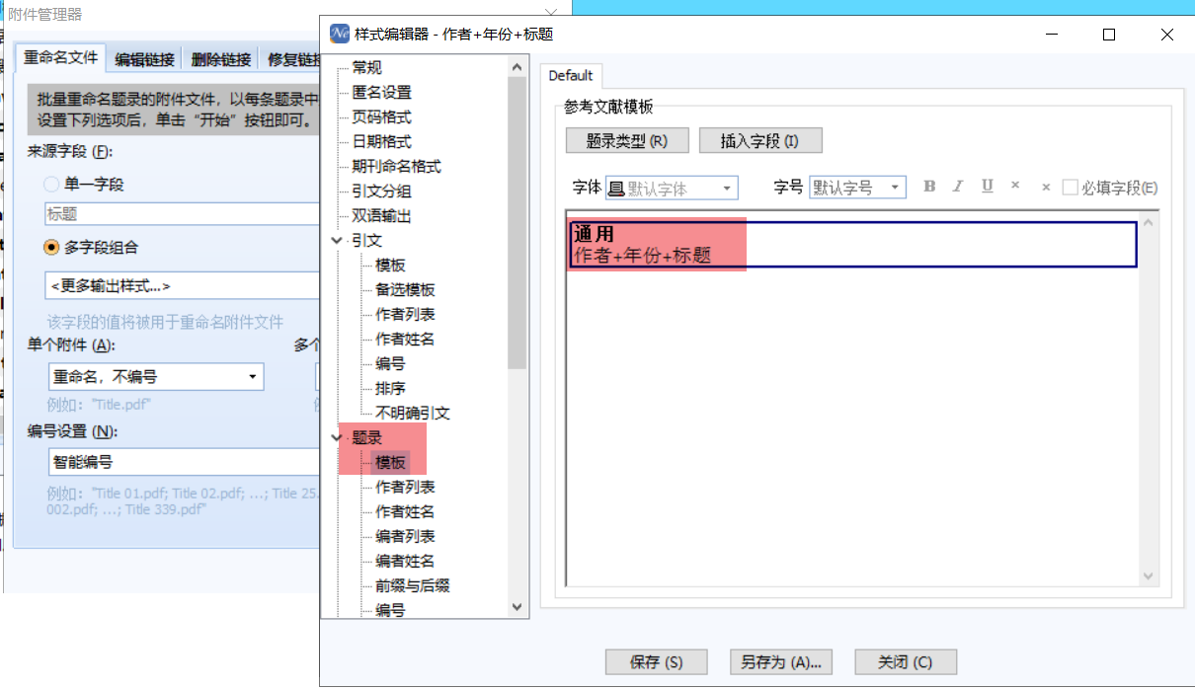Select 日期格式 in the style tree

pyautogui.click(x=381, y=141)
